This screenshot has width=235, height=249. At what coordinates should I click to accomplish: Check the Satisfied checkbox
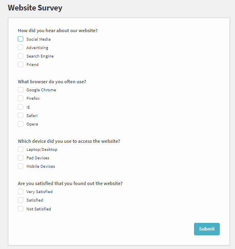(20, 200)
